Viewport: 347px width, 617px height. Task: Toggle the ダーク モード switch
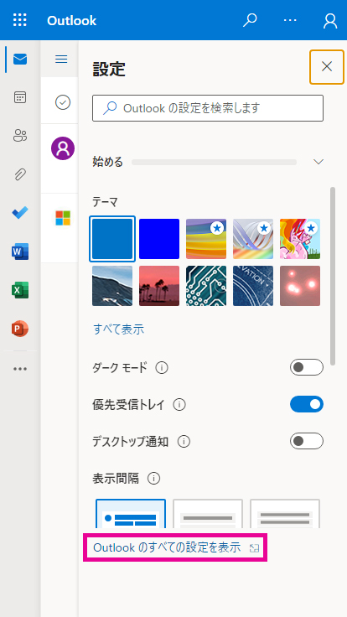(307, 367)
